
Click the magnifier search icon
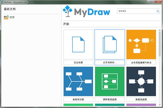tap(158, 11)
